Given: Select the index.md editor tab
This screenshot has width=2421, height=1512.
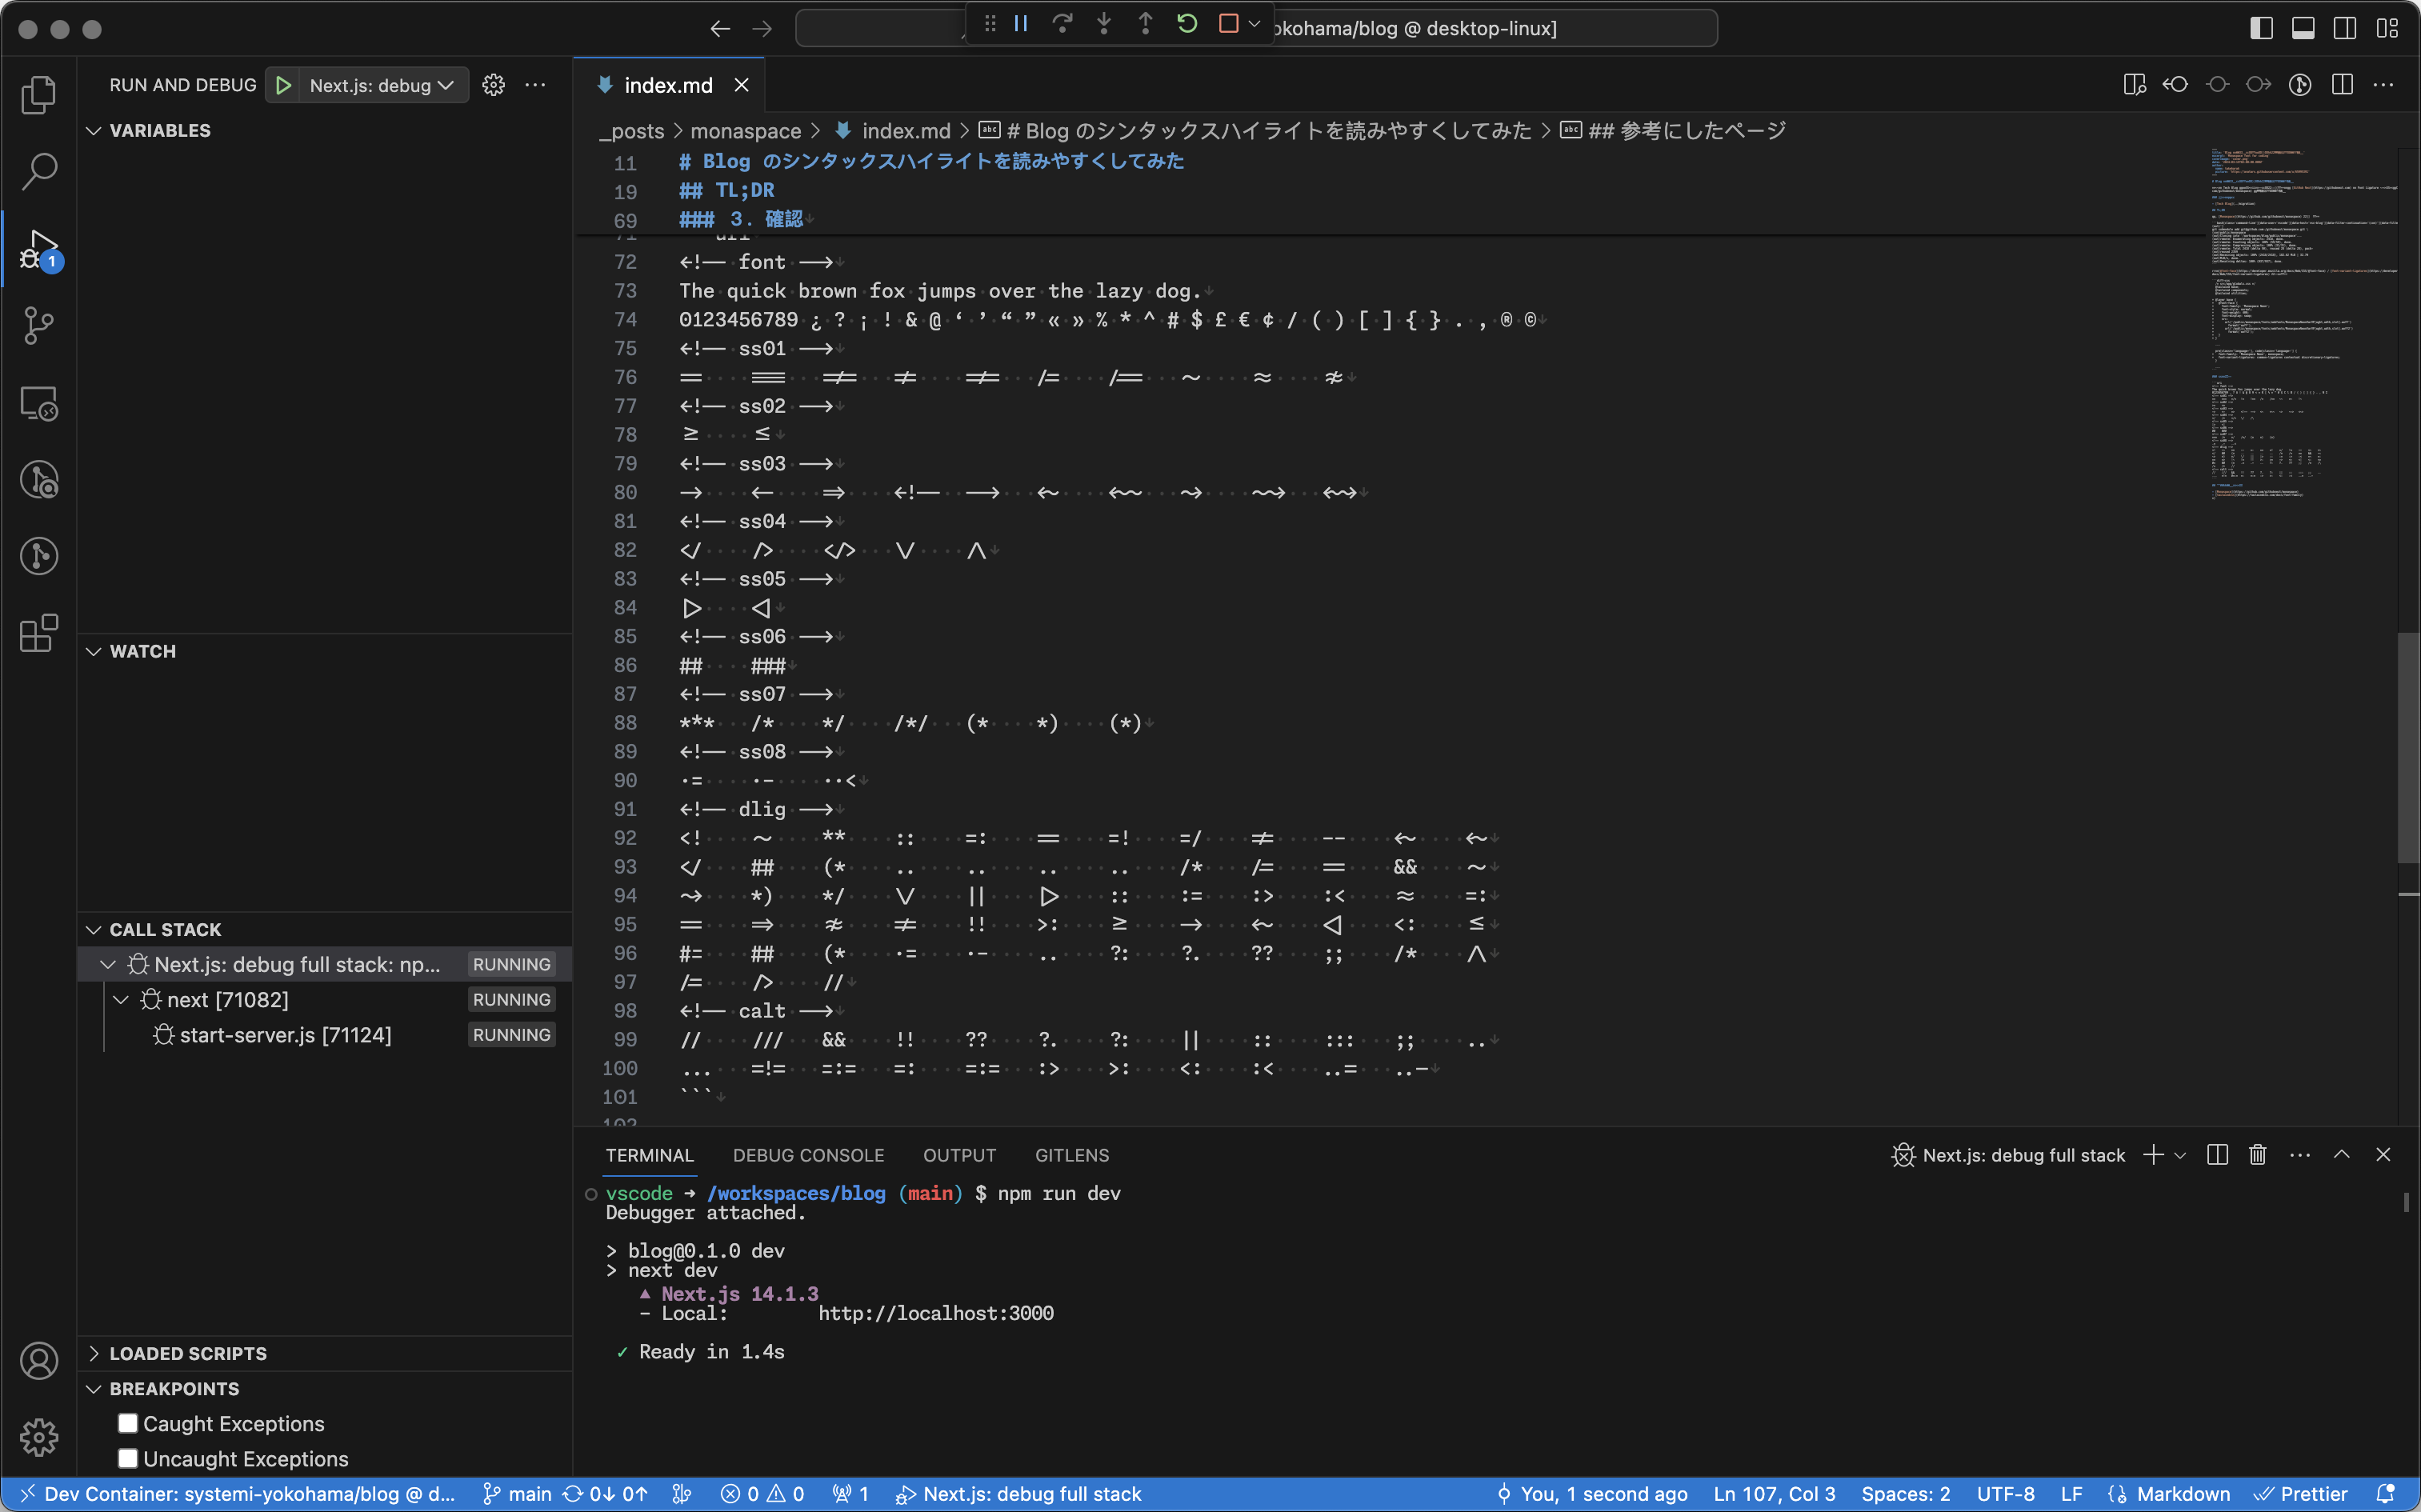Looking at the screenshot, I should [x=668, y=85].
